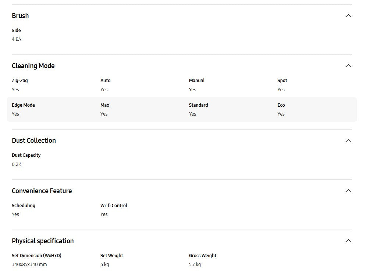
Task: Click the Eco mode label
Action: (281, 105)
